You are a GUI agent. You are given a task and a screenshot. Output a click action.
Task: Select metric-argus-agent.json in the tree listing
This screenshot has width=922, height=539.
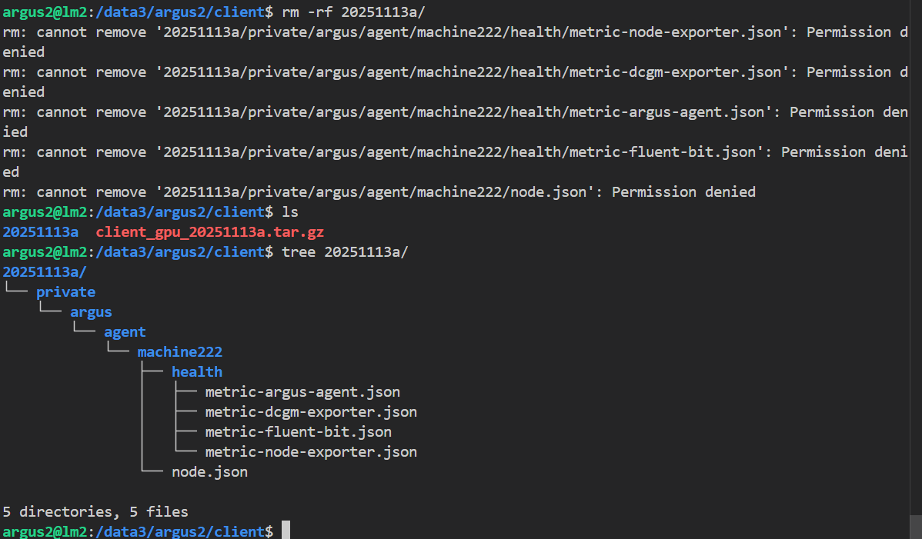point(302,392)
